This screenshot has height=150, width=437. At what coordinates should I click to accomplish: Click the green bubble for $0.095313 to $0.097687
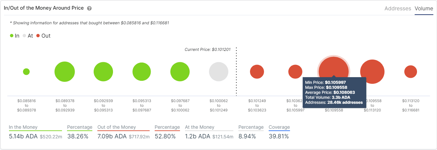[x=142, y=72]
